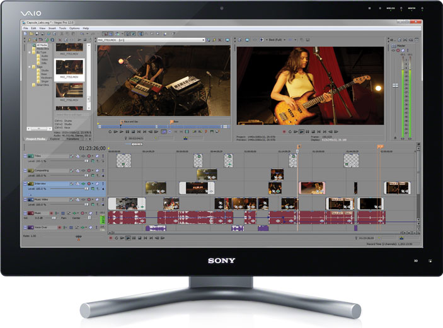The image size is (443, 328).
Task: Collapse the Tags tree node
Action: (x=30, y=67)
